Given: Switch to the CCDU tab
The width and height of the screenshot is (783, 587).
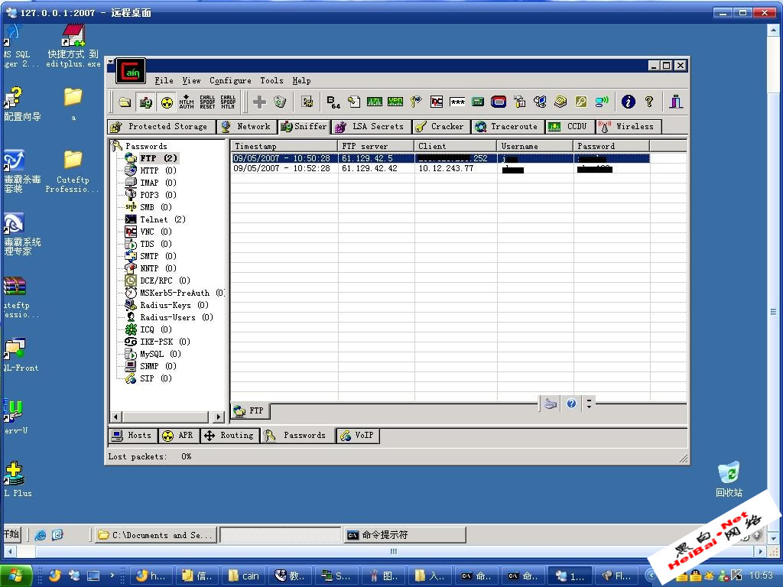Looking at the screenshot, I should point(570,127).
